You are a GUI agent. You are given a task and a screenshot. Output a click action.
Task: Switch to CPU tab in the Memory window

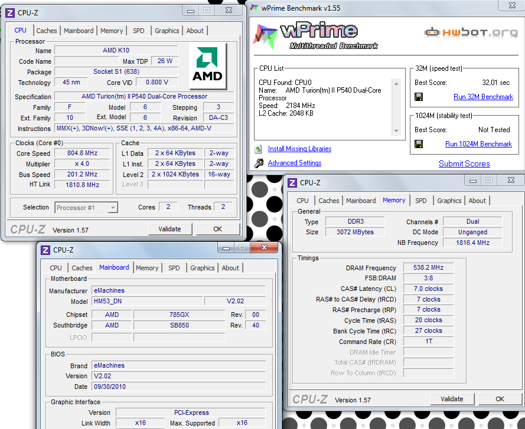coord(302,201)
